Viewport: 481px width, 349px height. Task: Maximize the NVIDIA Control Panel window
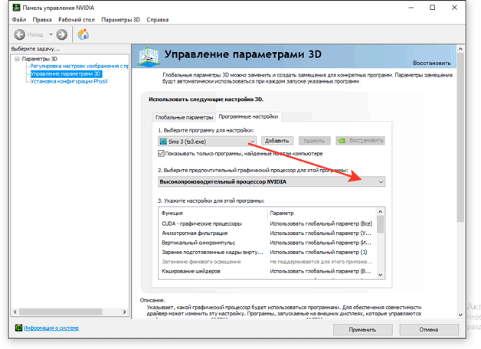point(433,8)
